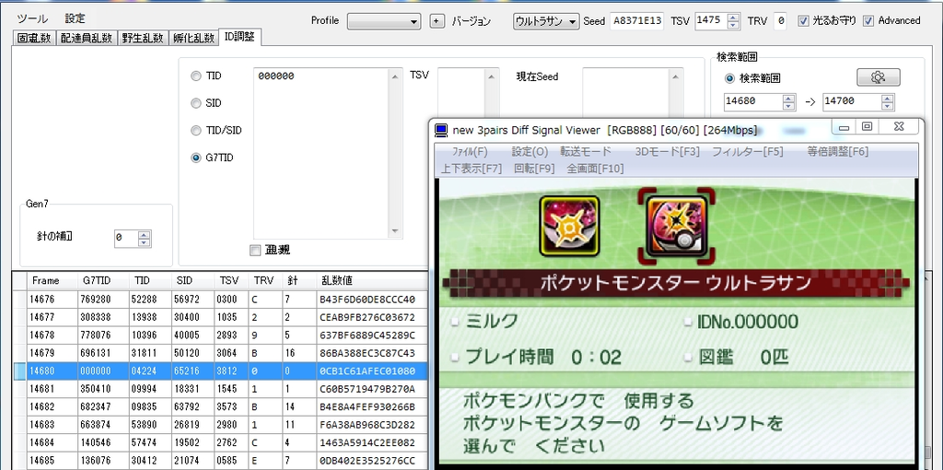Open the ファイル(F) menu in viewer
This screenshot has height=470, width=943.
tap(470, 152)
